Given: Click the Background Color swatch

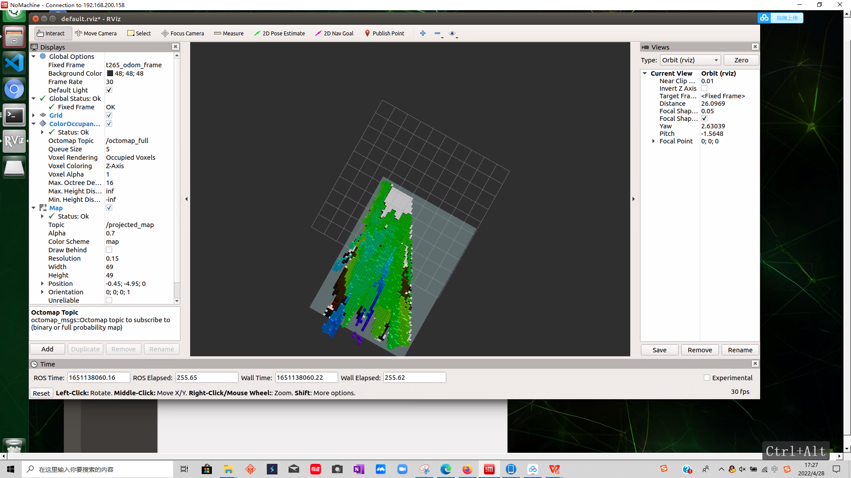Looking at the screenshot, I should point(110,73).
